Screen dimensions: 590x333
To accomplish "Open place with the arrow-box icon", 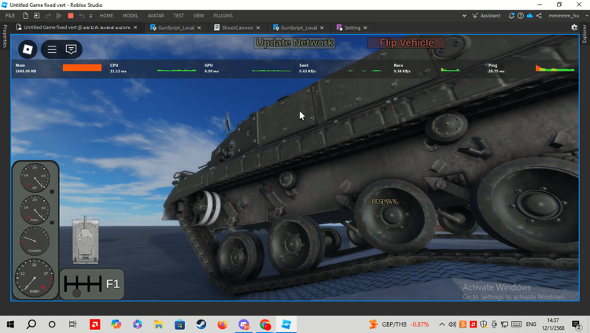I will pos(36,16).
